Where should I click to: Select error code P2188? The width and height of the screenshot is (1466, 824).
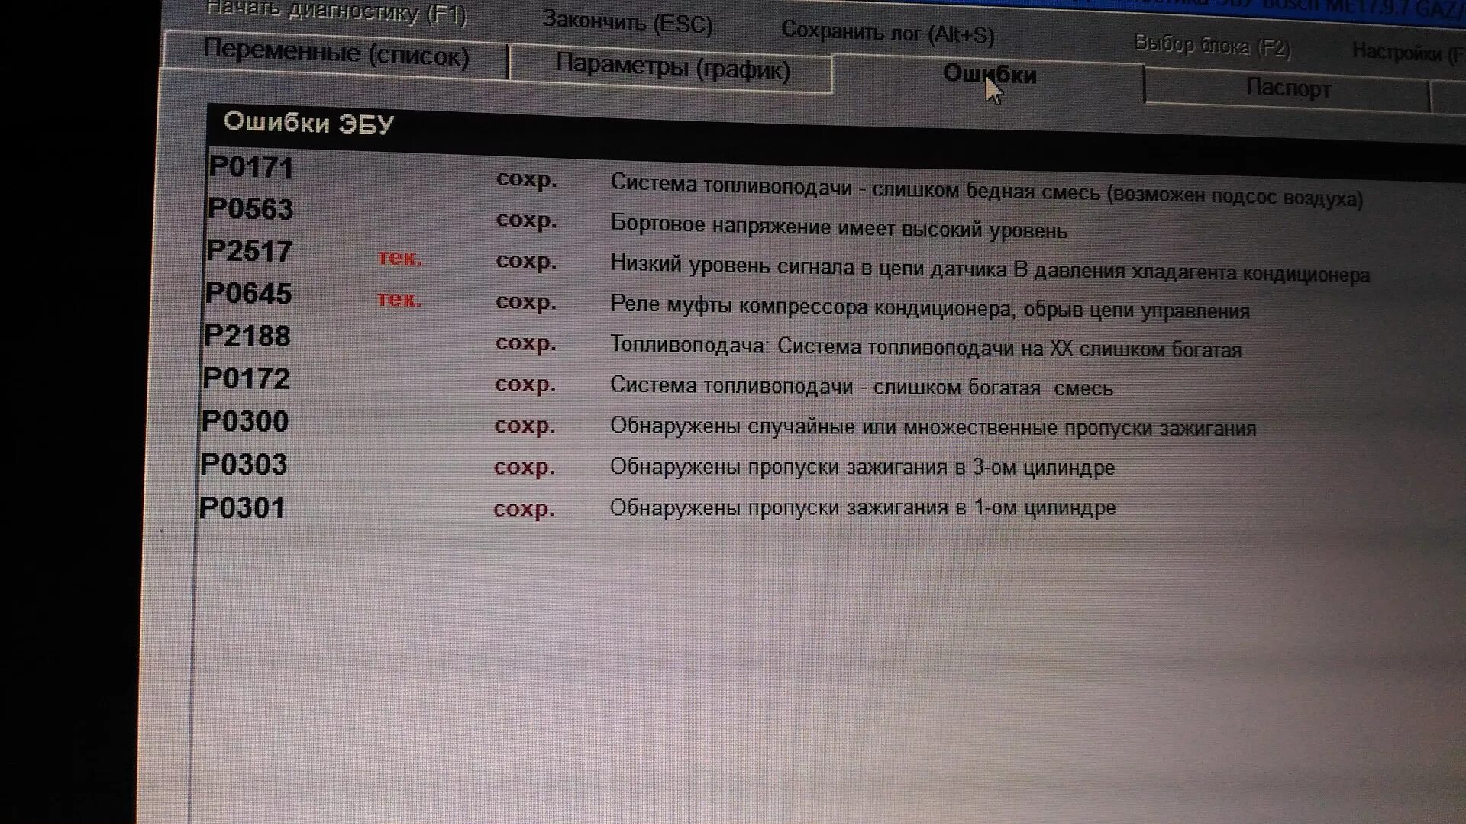pyautogui.click(x=247, y=336)
